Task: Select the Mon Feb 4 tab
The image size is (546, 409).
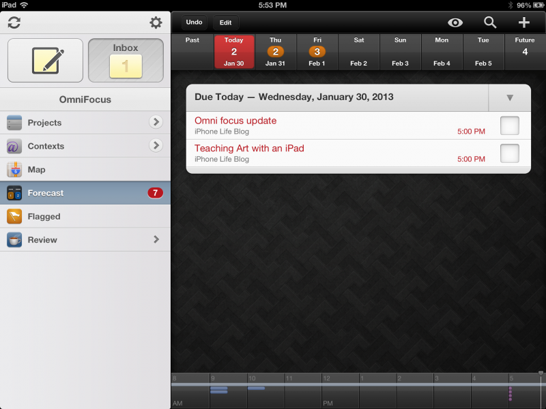Action: tap(442, 52)
